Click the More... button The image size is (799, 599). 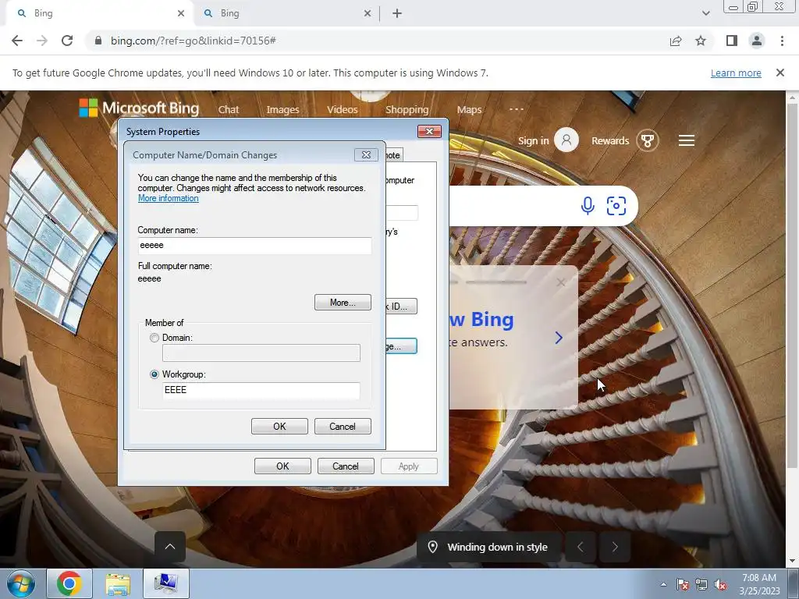[343, 302]
